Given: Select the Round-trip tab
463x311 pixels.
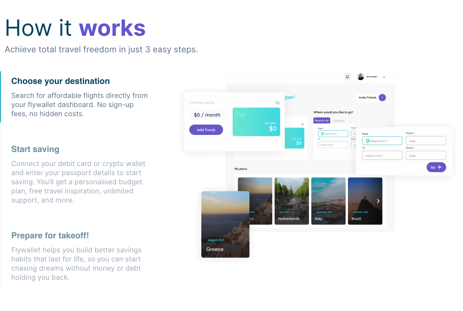Looking at the screenshot, I should tap(322, 120).
